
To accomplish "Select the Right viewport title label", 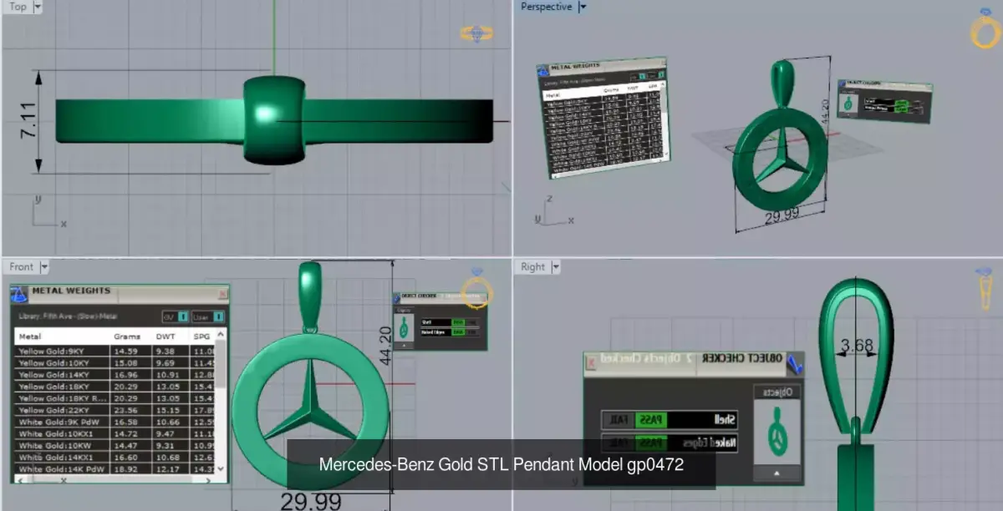I will (532, 267).
